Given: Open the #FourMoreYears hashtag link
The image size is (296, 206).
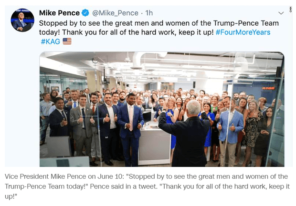Looking at the screenshot, I should pos(243,32).
